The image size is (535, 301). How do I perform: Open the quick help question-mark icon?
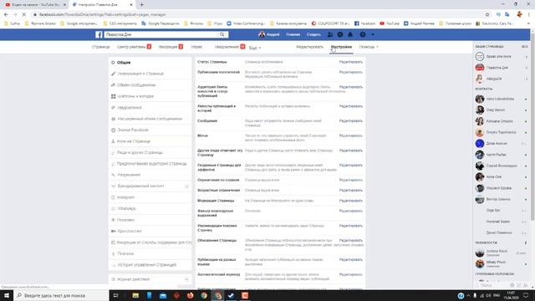click(363, 34)
